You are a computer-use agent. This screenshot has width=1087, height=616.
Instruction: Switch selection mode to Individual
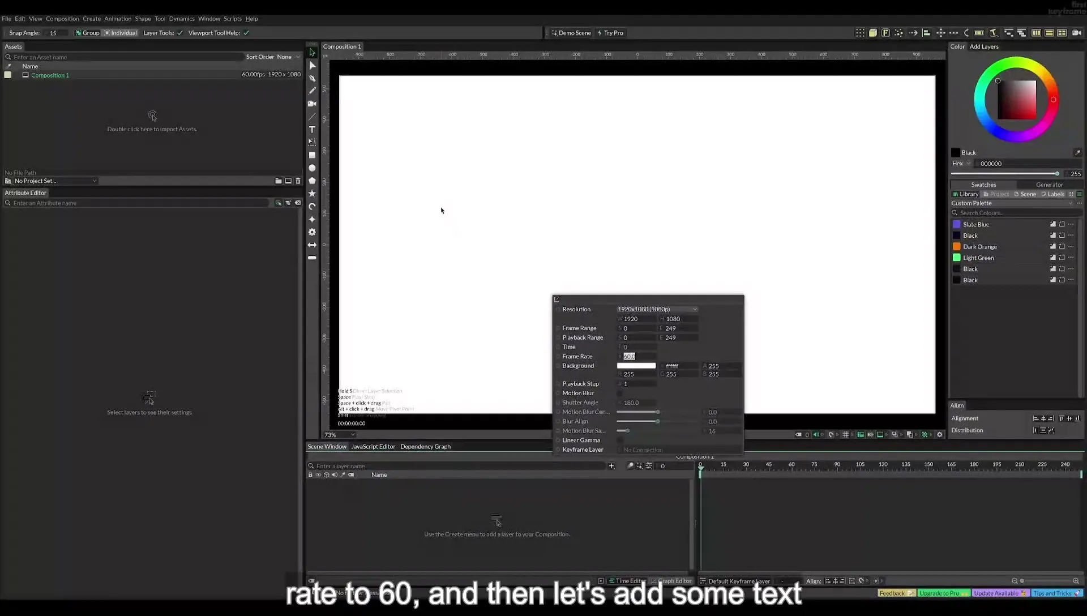[x=121, y=33]
